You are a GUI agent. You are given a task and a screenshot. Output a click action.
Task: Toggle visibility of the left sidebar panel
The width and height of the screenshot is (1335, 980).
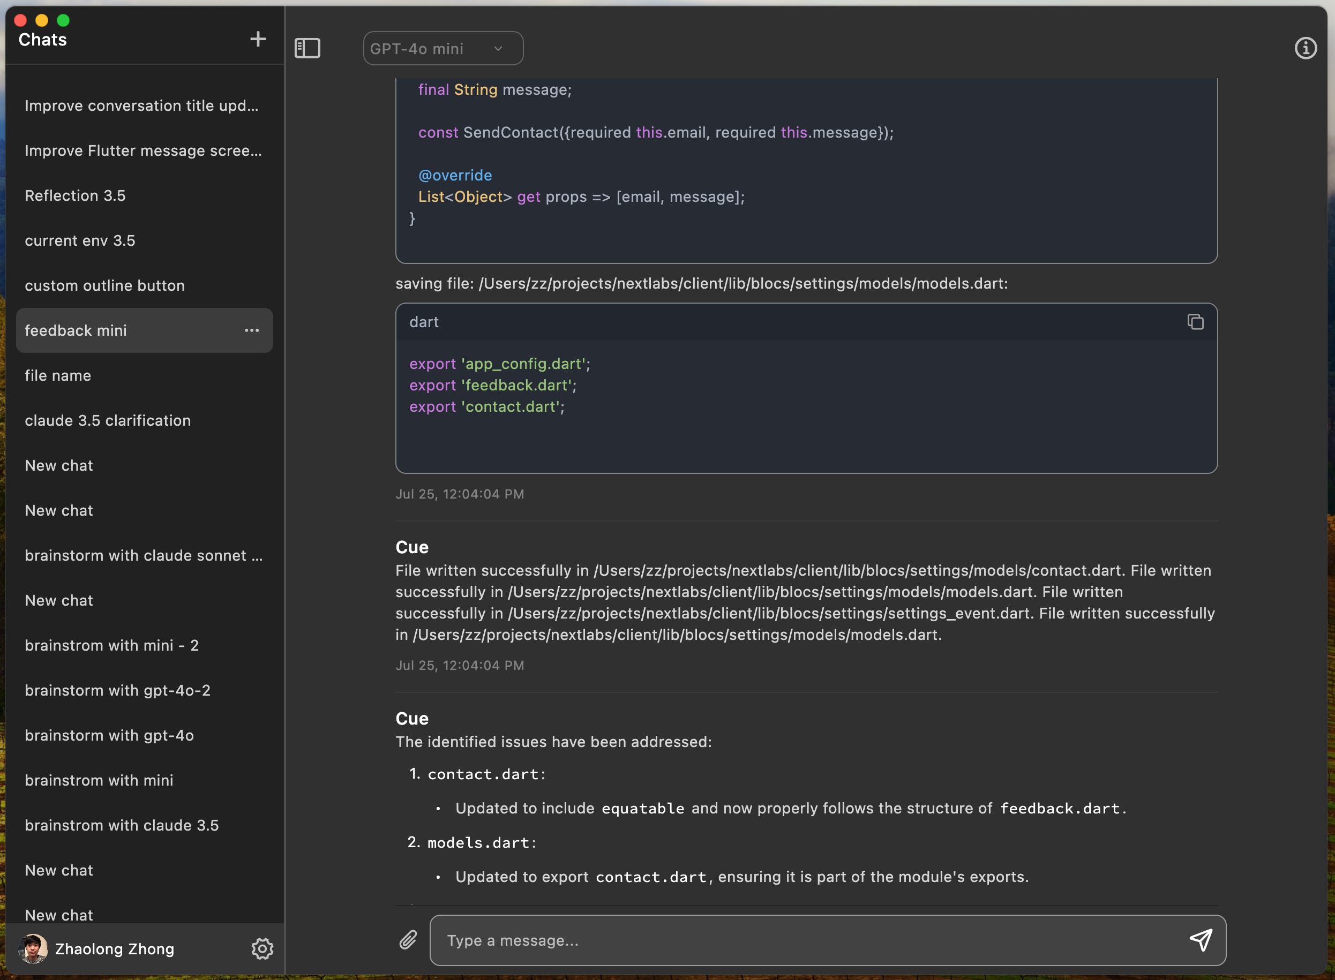pos(308,48)
